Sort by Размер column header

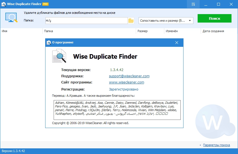pos(150,31)
